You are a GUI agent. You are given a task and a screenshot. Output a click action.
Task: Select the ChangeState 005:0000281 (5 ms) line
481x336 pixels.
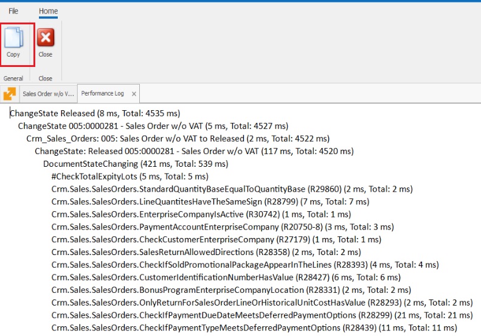coord(153,126)
